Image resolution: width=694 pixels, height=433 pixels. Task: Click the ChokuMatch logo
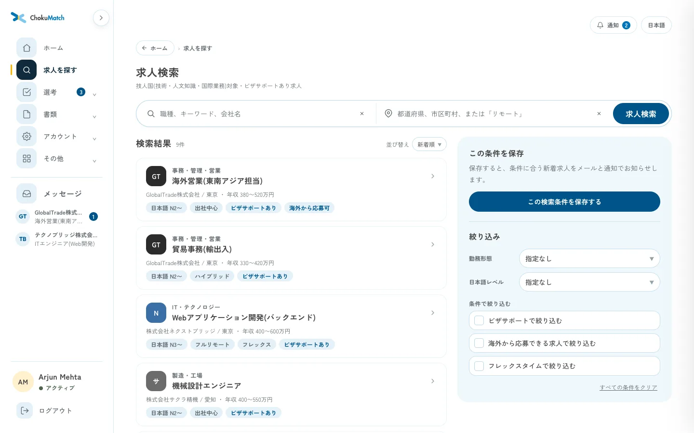pyautogui.click(x=38, y=18)
